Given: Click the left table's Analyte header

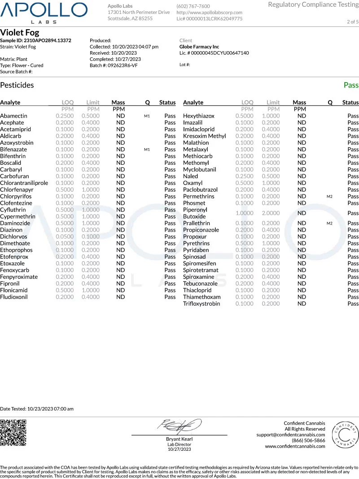Looking at the screenshot, I should [x=10, y=102].
